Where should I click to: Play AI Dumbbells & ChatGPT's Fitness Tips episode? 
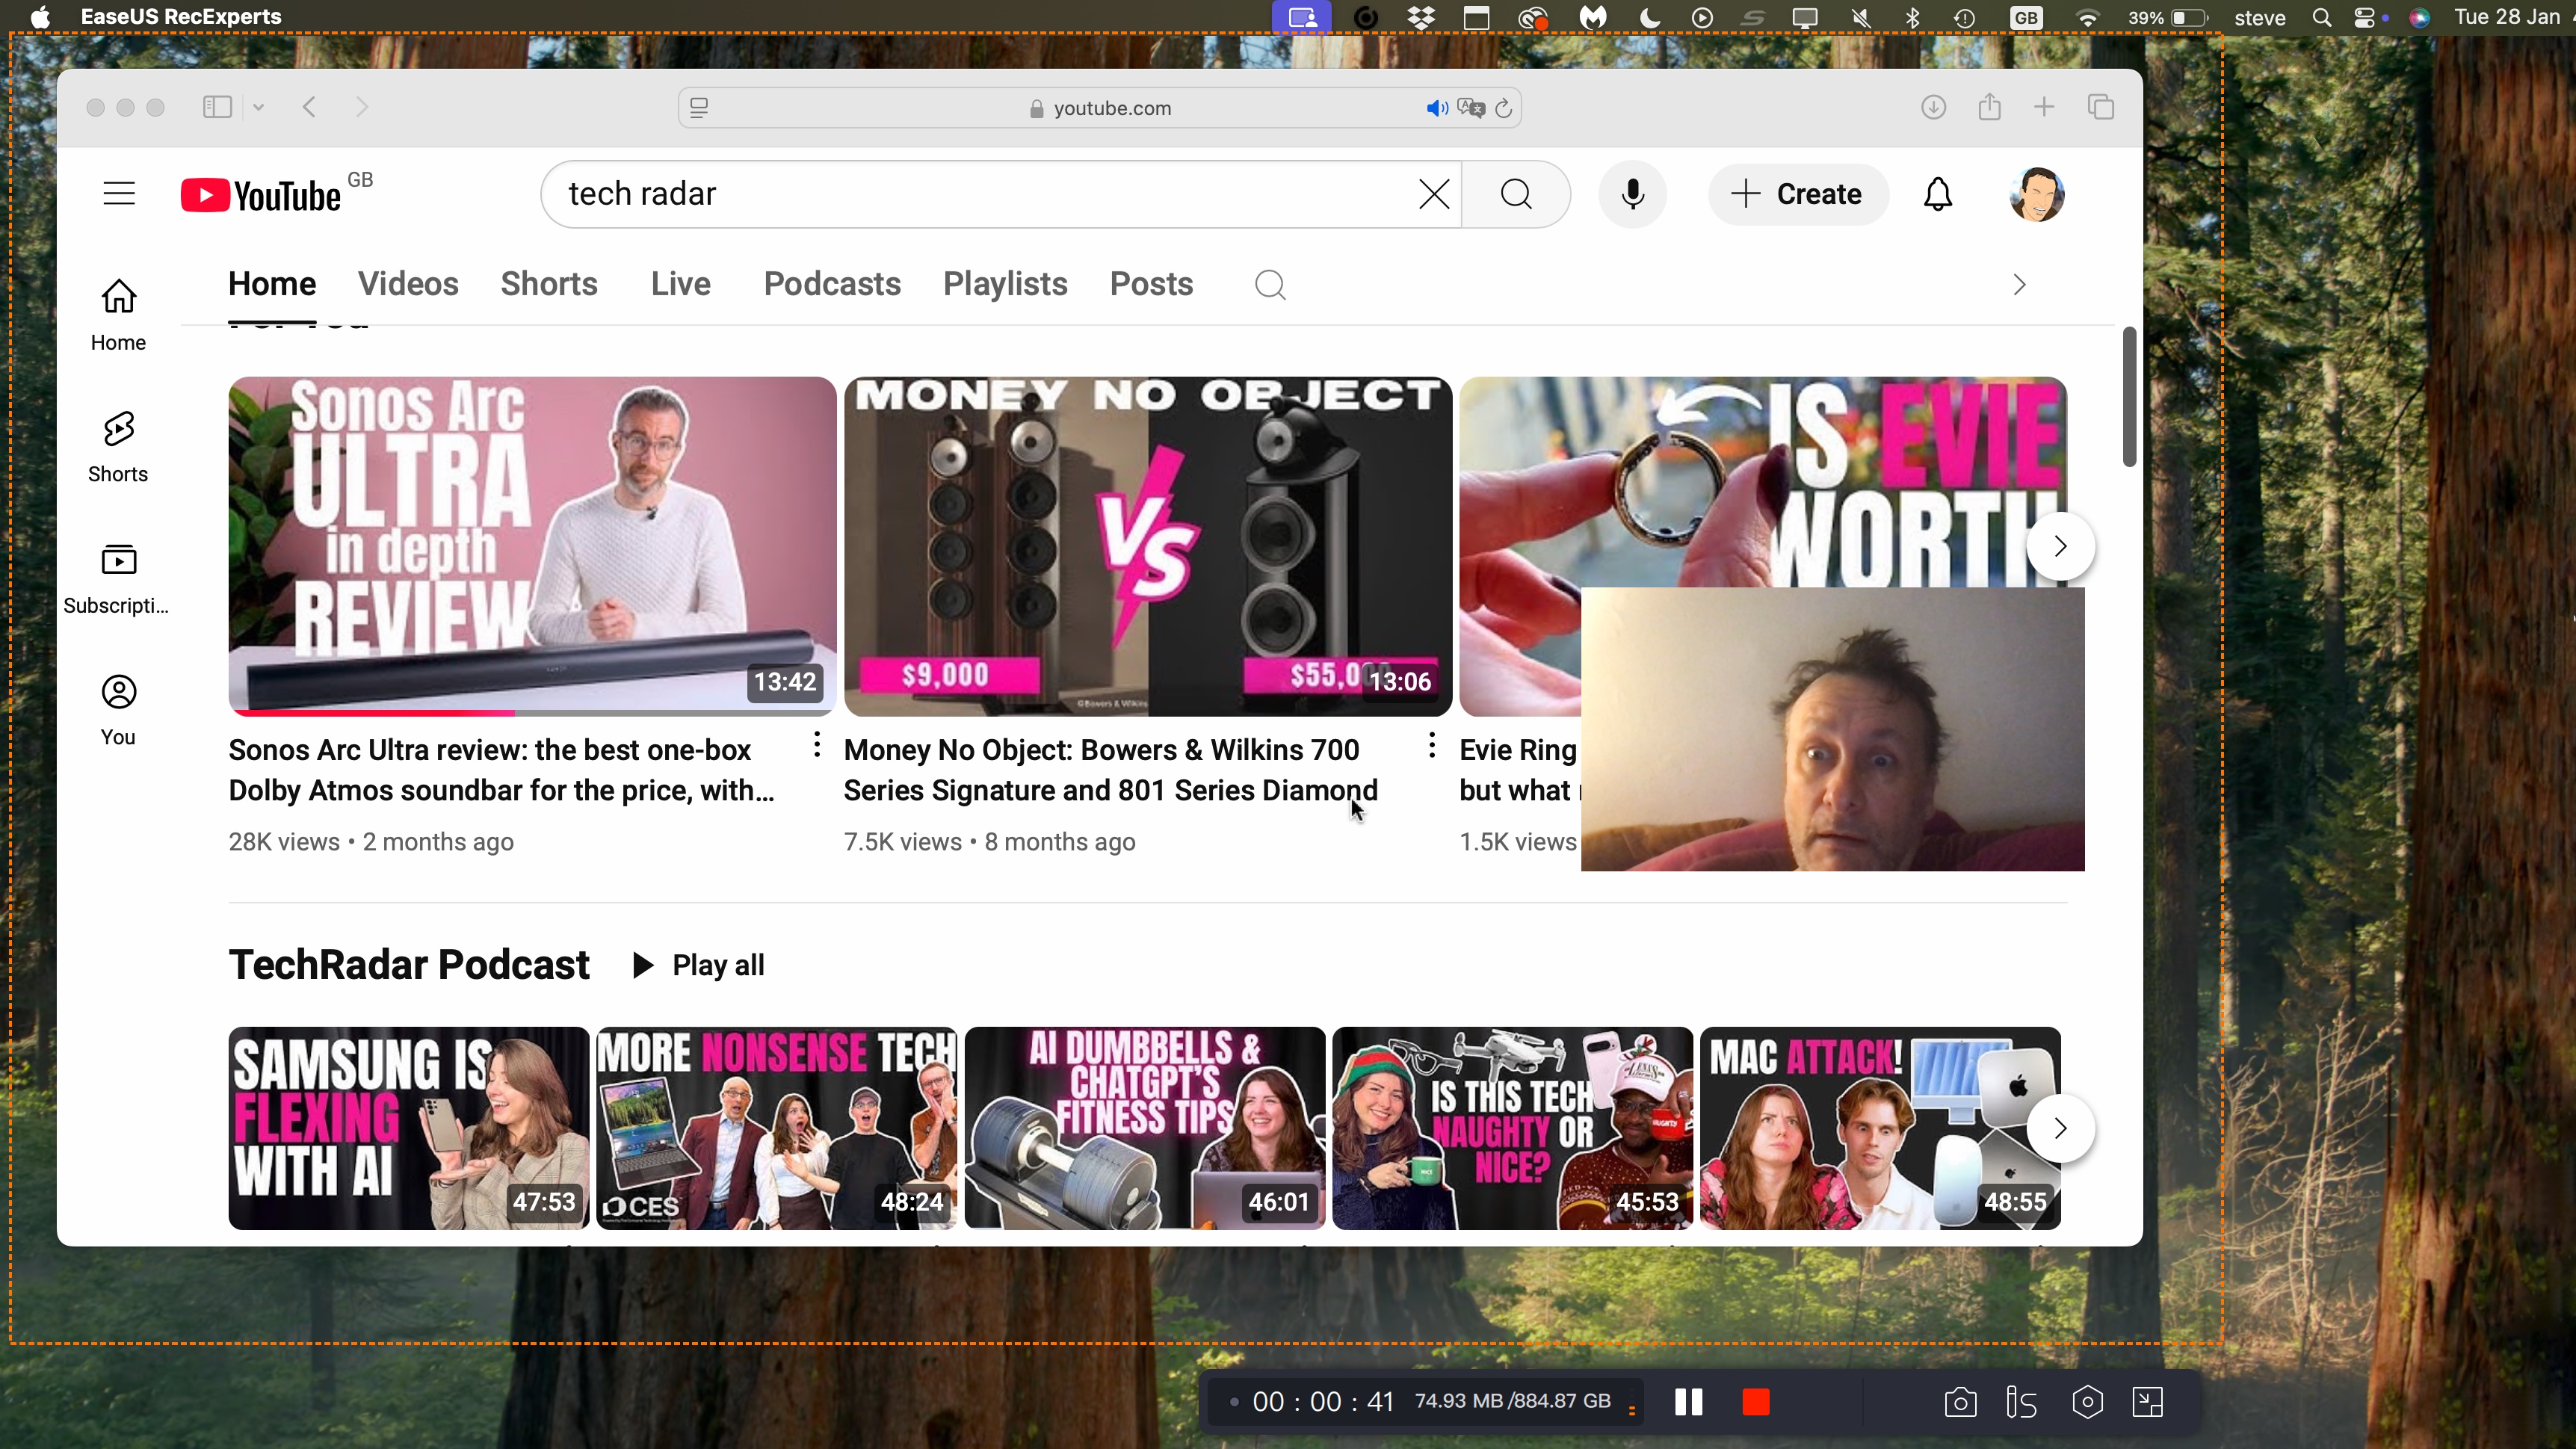tap(1145, 1128)
